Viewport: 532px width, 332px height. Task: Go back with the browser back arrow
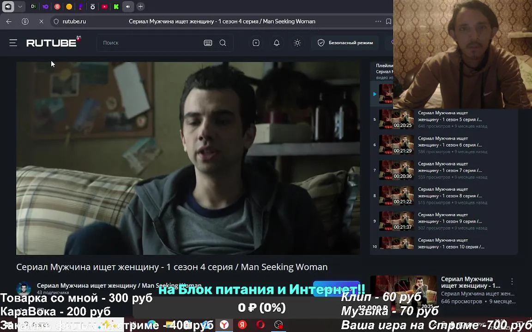pos(9,21)
